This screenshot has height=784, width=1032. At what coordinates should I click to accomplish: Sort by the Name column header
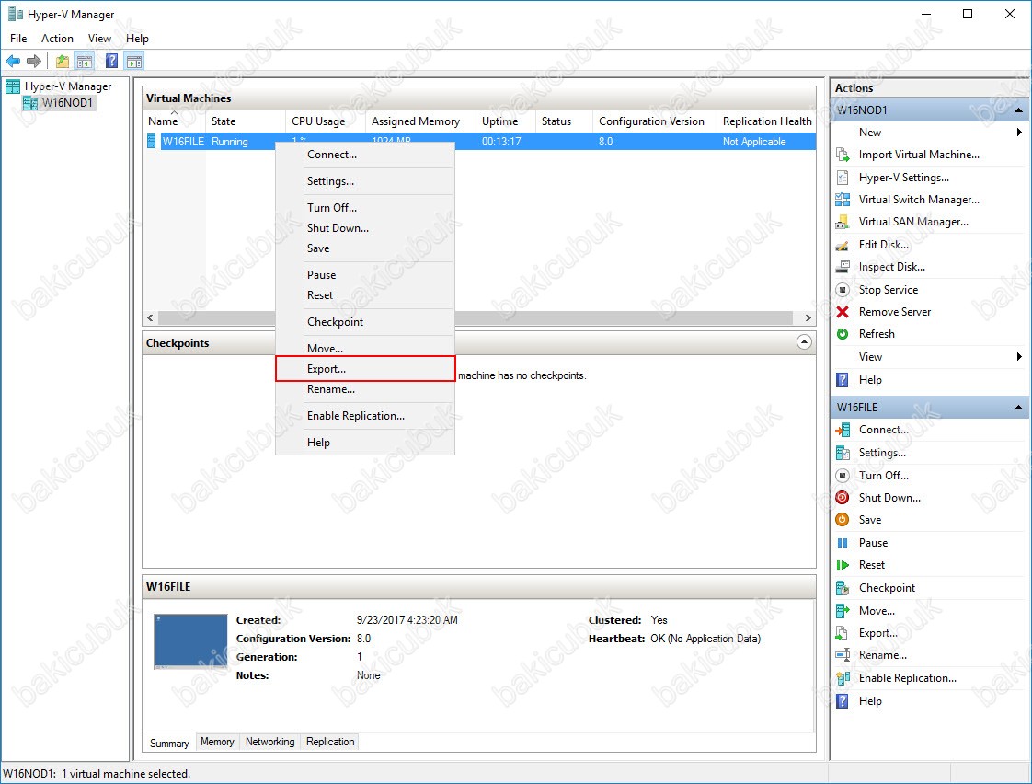pos(175,121)
